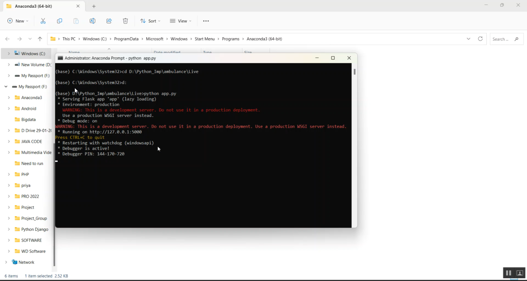Open the See more ellipsis menu
The width and height of the screenshot is (527, 281).
point(206,21)
